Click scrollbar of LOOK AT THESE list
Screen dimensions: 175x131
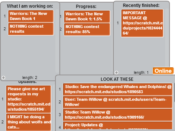(174, 92)
